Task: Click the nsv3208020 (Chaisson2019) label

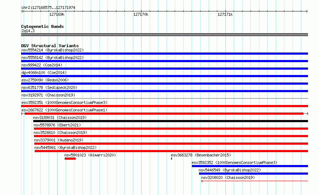Action: [x=228, y=177]
